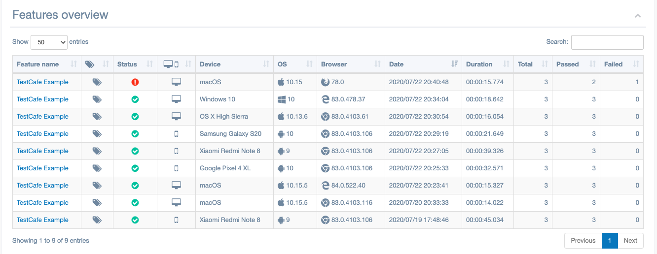The width and height of the screenshot is (657, 254).
Task: Click the Firefox browser icon next to 78.0
Action: [325, 82]
